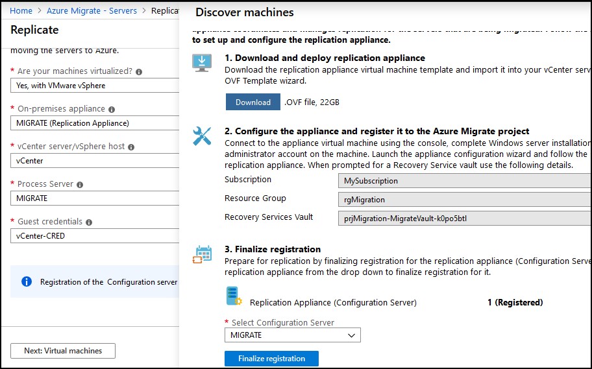This screenshot has height=369, width=592.
Task: Click '2. Configure the appliance' step heading
Action: [x=376, y=131]
